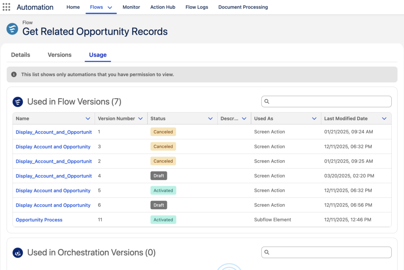
Task: Open the Used As column dropdown
Action: (x=314, y=118)
